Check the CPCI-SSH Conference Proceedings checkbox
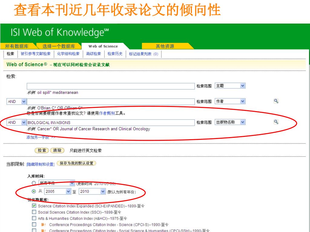310x232 pixels. click(x=34, y=230)
